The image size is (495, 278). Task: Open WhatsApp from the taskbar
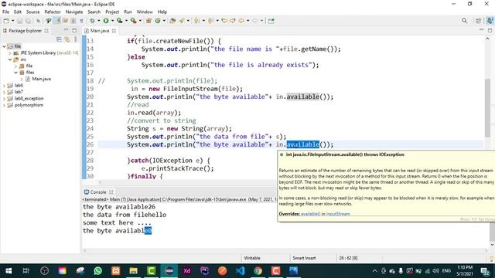97,271
